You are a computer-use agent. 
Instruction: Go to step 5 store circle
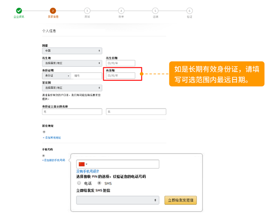[x=155, y=11]
